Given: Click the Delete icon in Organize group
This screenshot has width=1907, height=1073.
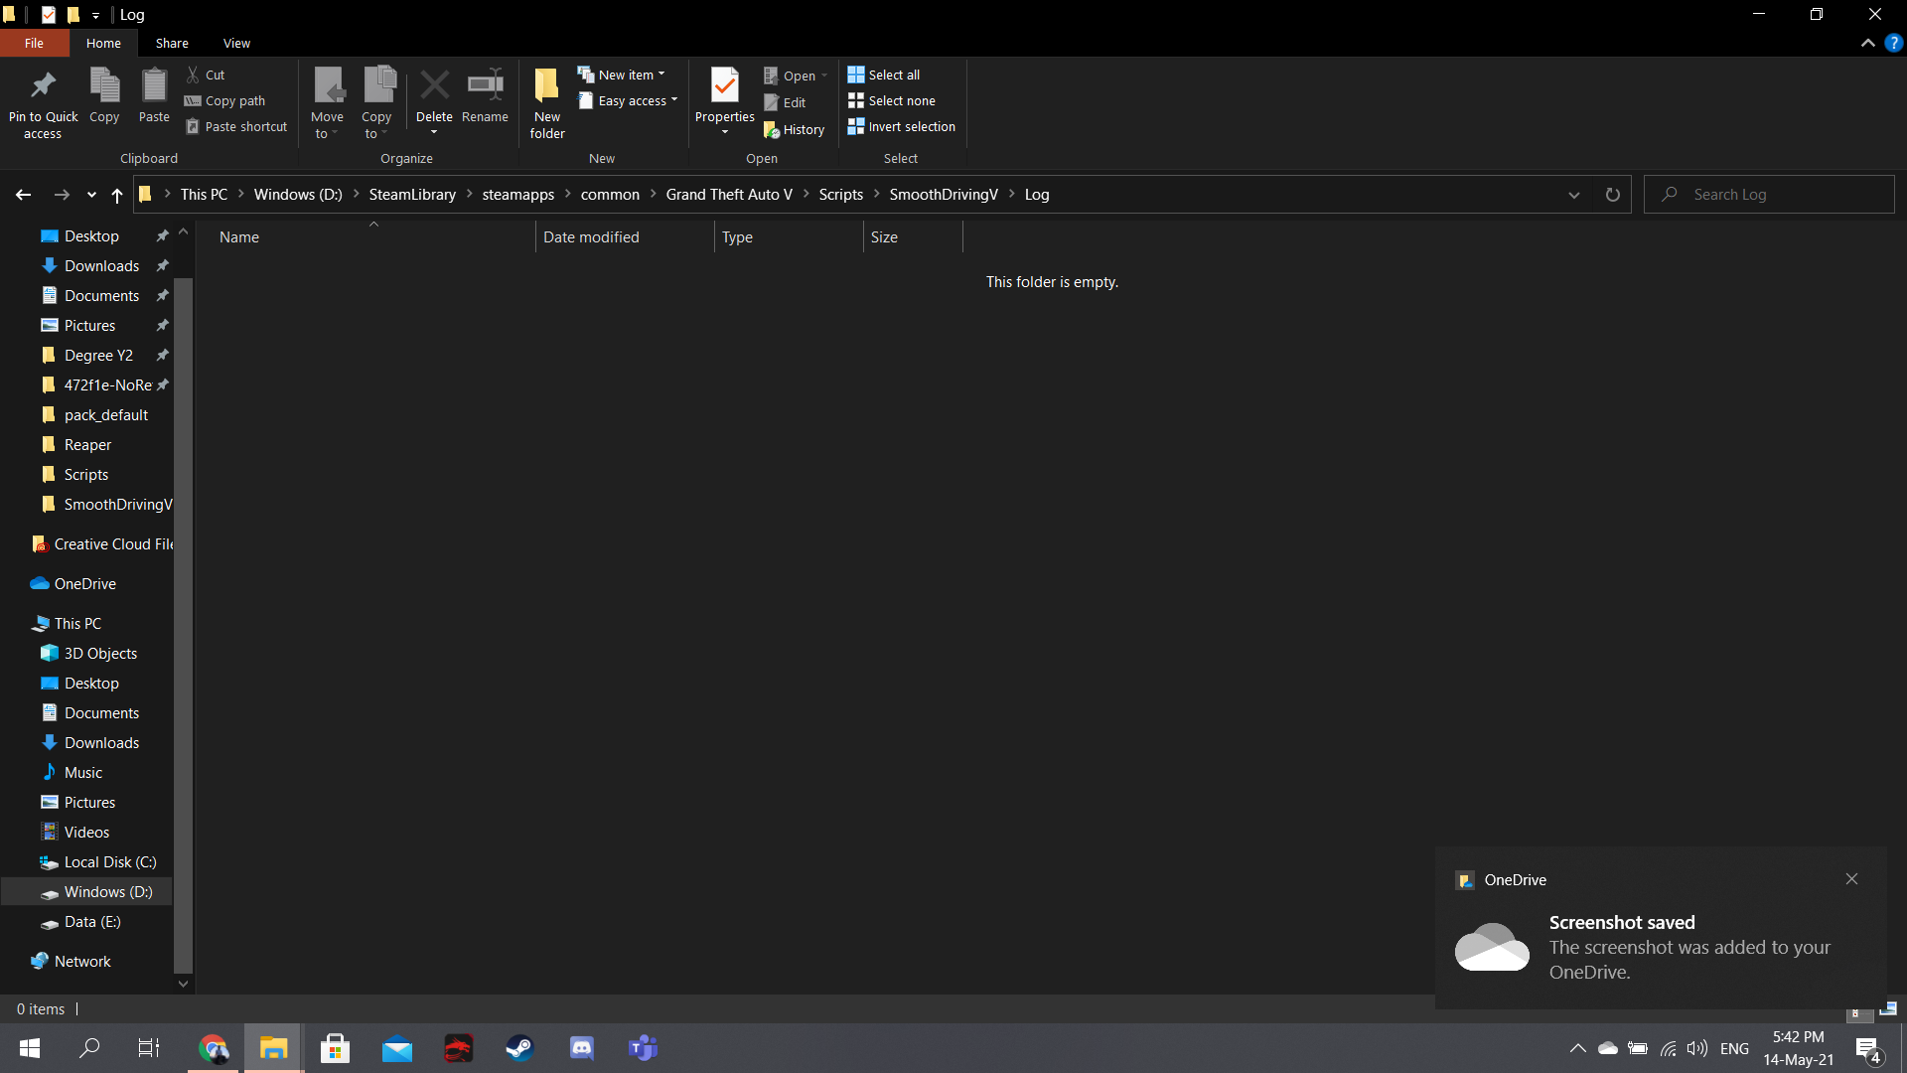Looking at the screenshot, I should coord(434,86).
